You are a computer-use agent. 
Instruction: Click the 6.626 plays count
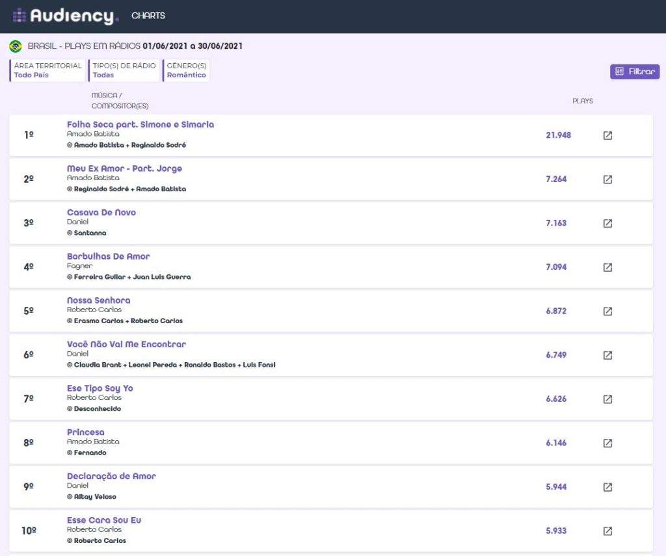tap(557, 399)
